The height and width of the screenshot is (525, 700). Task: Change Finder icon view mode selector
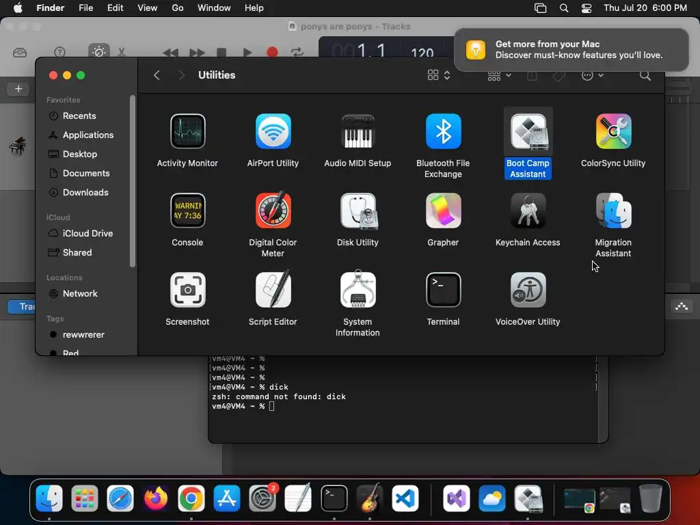coord(438,75)
